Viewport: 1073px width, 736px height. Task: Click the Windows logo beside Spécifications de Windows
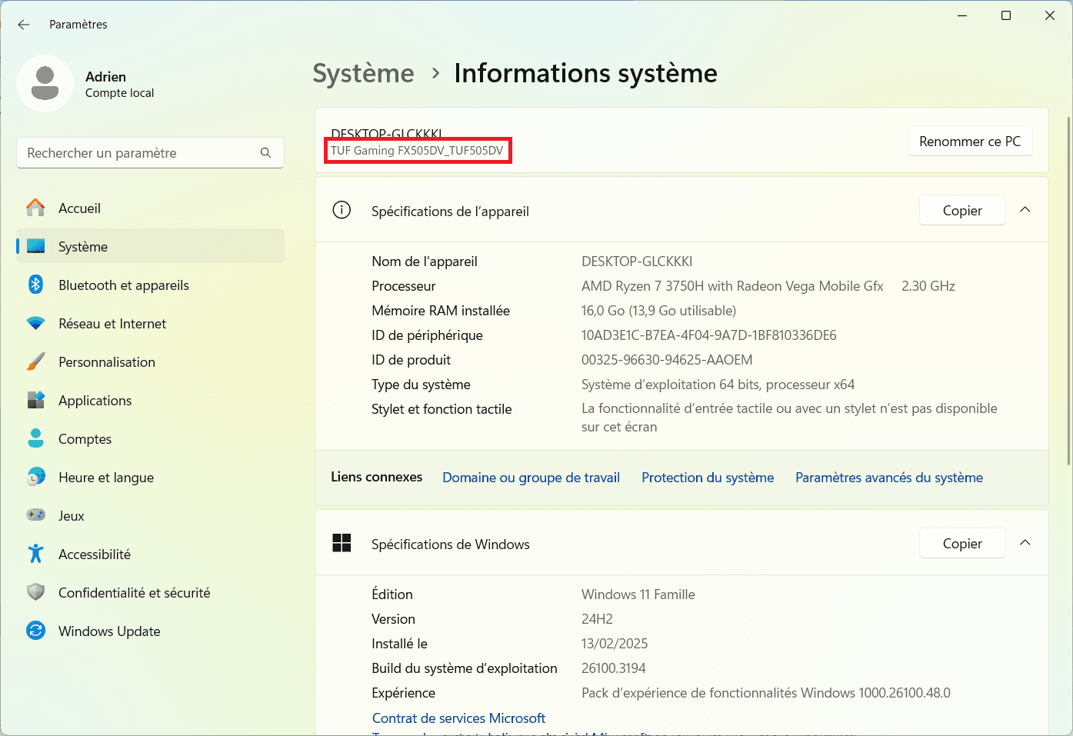click(x=342, y=543)
